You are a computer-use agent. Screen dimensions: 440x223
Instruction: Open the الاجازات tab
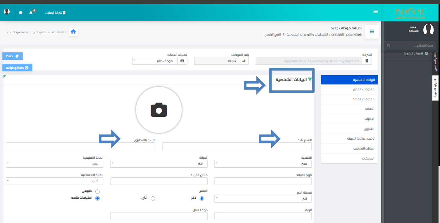click(x=349, y=119)
